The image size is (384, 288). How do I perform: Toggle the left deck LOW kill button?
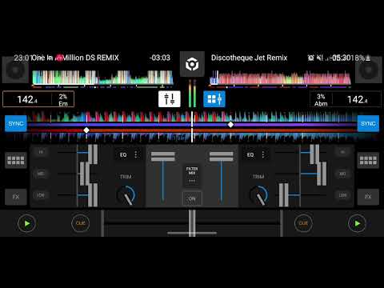point(41,195)
